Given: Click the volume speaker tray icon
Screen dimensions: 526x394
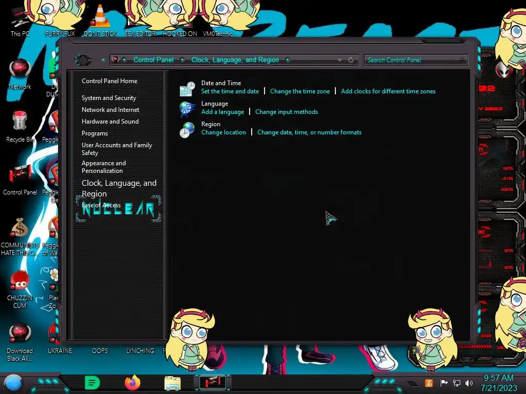Looking at the screenshot, I should (x=469, y=383).
